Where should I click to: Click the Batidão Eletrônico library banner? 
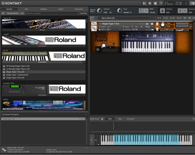coord(44,105)
